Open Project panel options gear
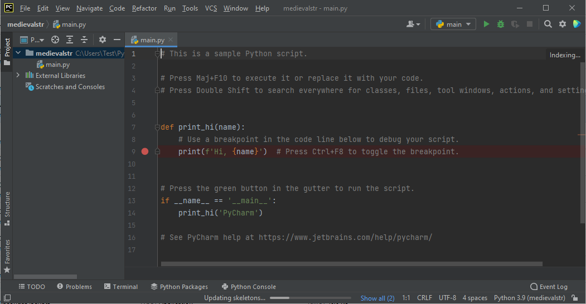This screenshot has height=304, width=586. tap(103, 40)
